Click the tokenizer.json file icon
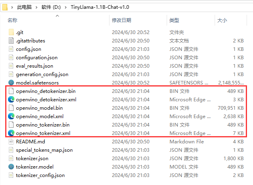The width and height of the screenshot is (253, 185). 11,158
